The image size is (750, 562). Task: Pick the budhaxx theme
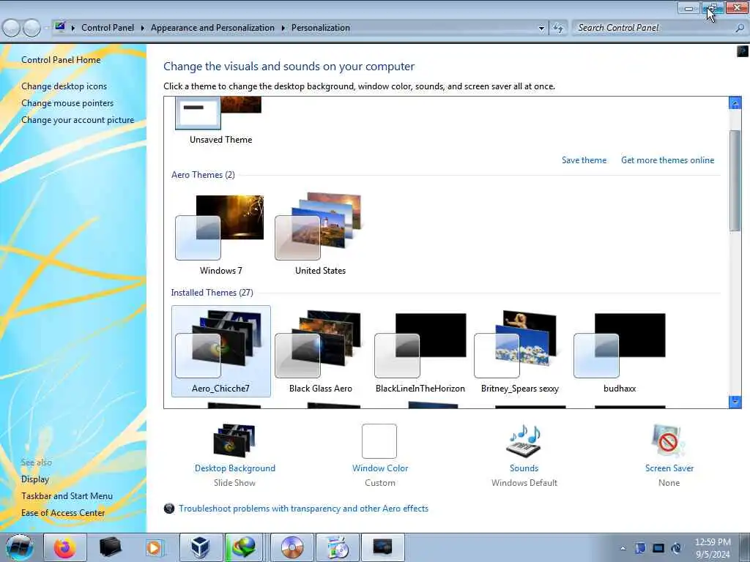tap(620, 351)
